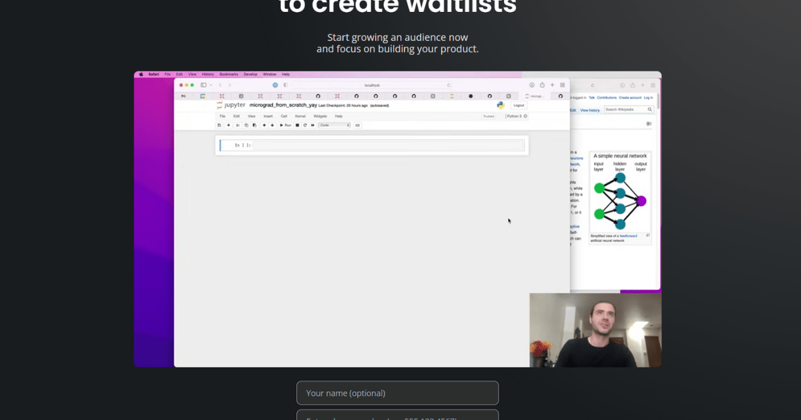The width and height of the screenshot is (801, 420).
Task: Cut the selected notebook cell
Action: click(x=238, y=125)
